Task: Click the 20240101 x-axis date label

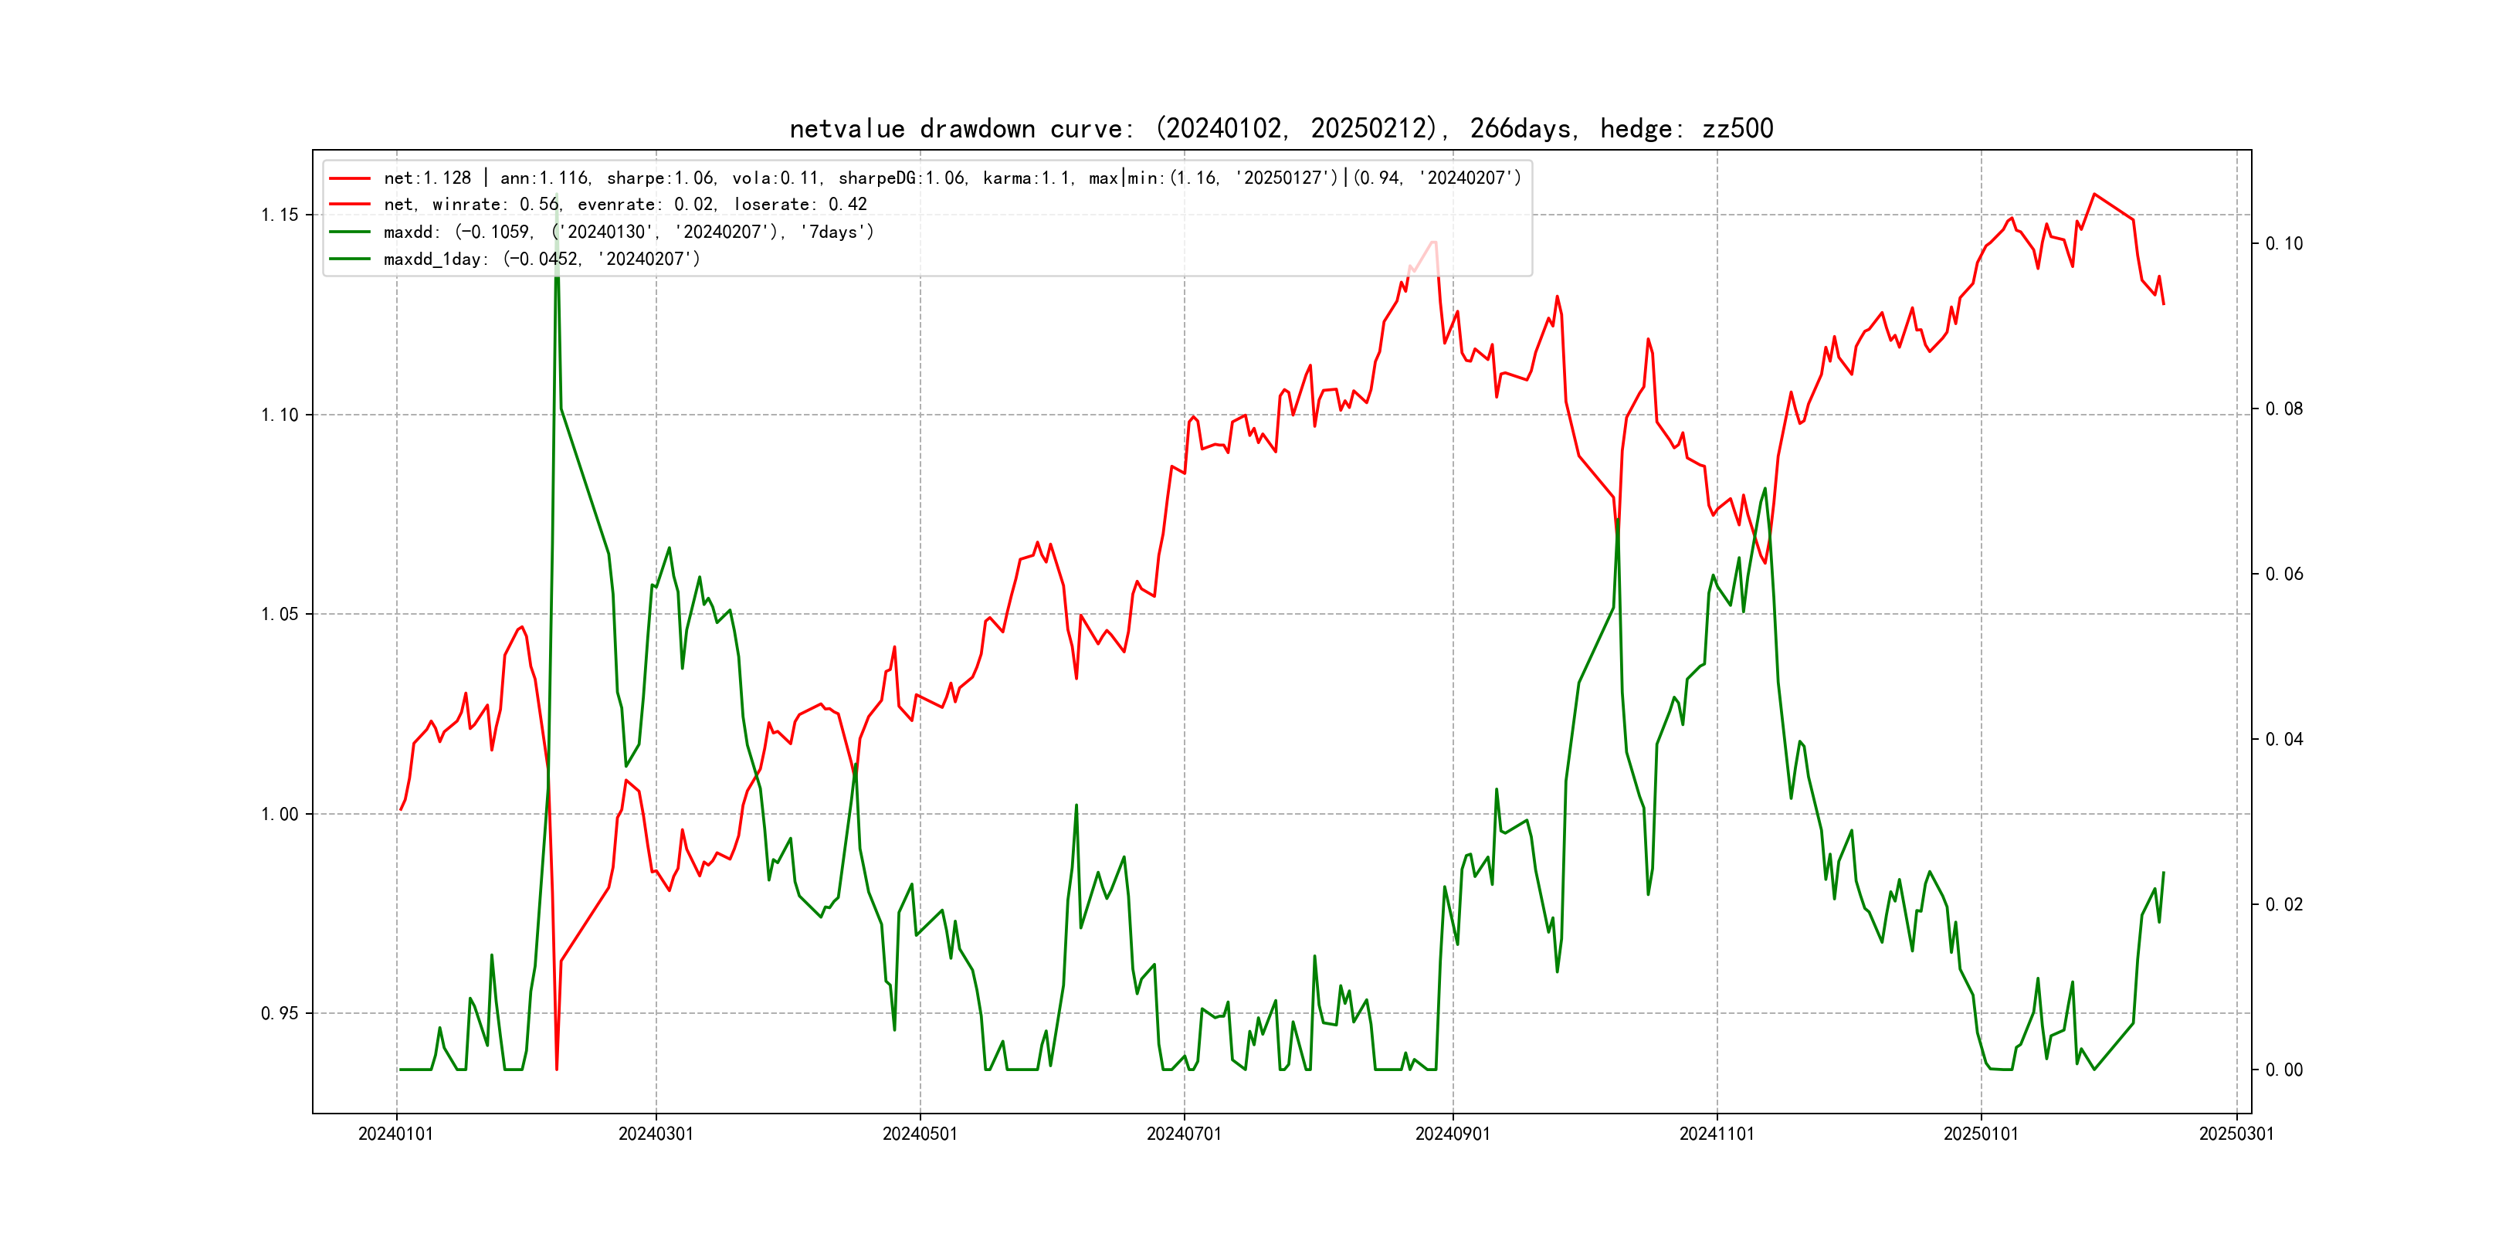Action: (395, 1134)
